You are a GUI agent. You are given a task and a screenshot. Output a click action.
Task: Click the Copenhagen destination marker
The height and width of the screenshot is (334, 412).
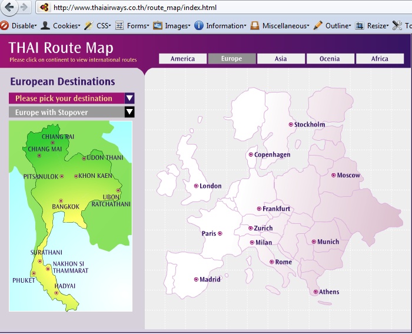click(x=251, y=155)
